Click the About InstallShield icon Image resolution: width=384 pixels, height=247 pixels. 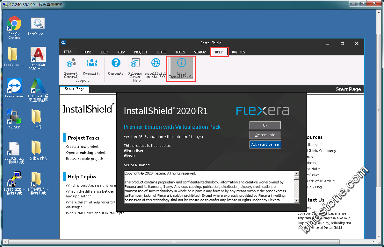tap(181, 68)
